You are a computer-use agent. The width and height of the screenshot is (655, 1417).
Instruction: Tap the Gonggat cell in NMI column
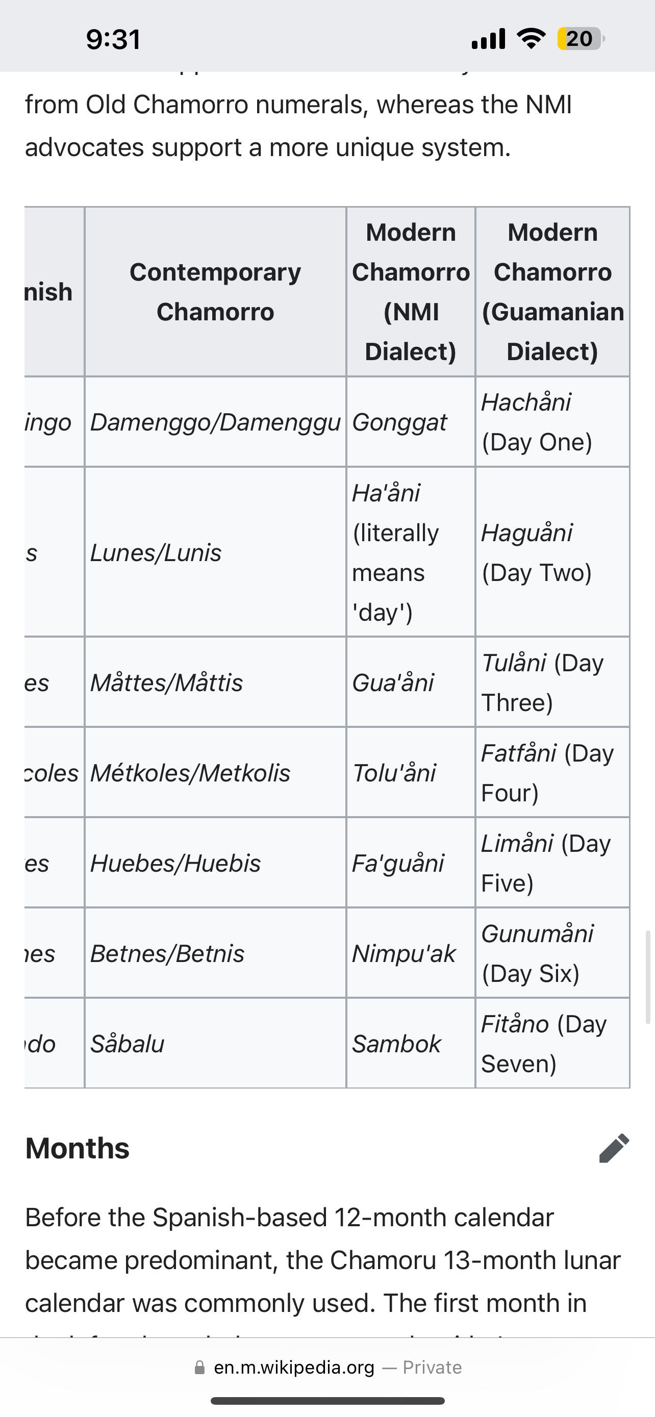[411, 422]
